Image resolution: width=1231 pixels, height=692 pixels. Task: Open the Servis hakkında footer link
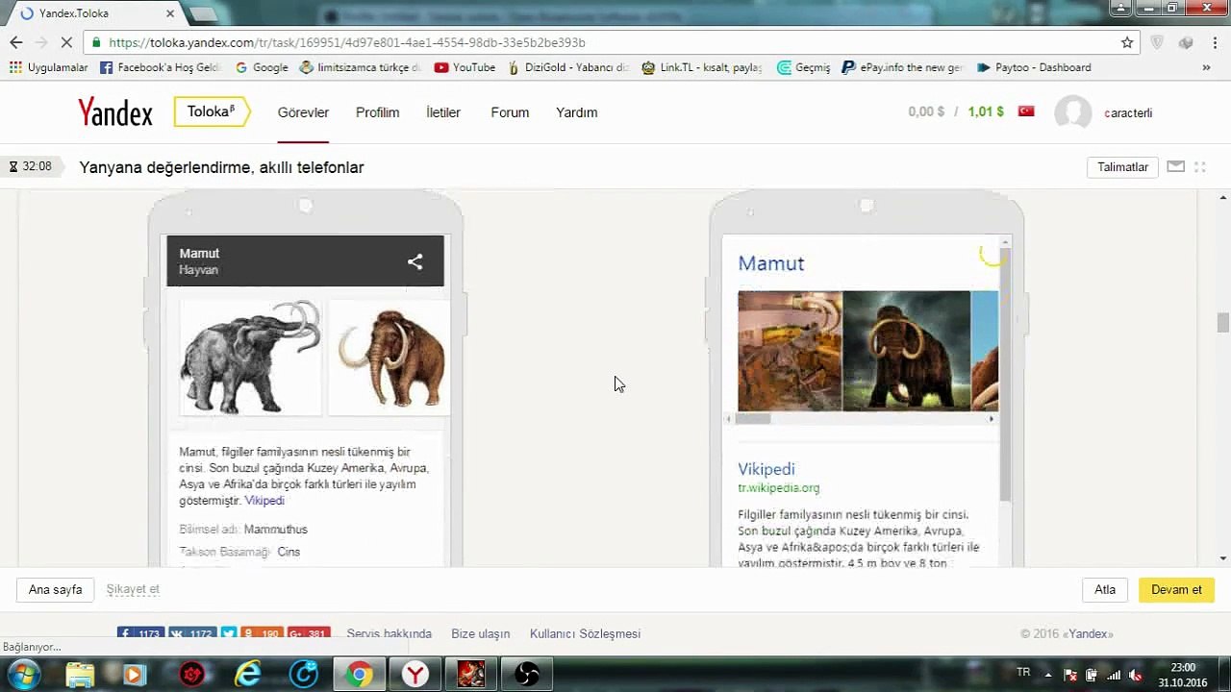[x=389, y=633]
